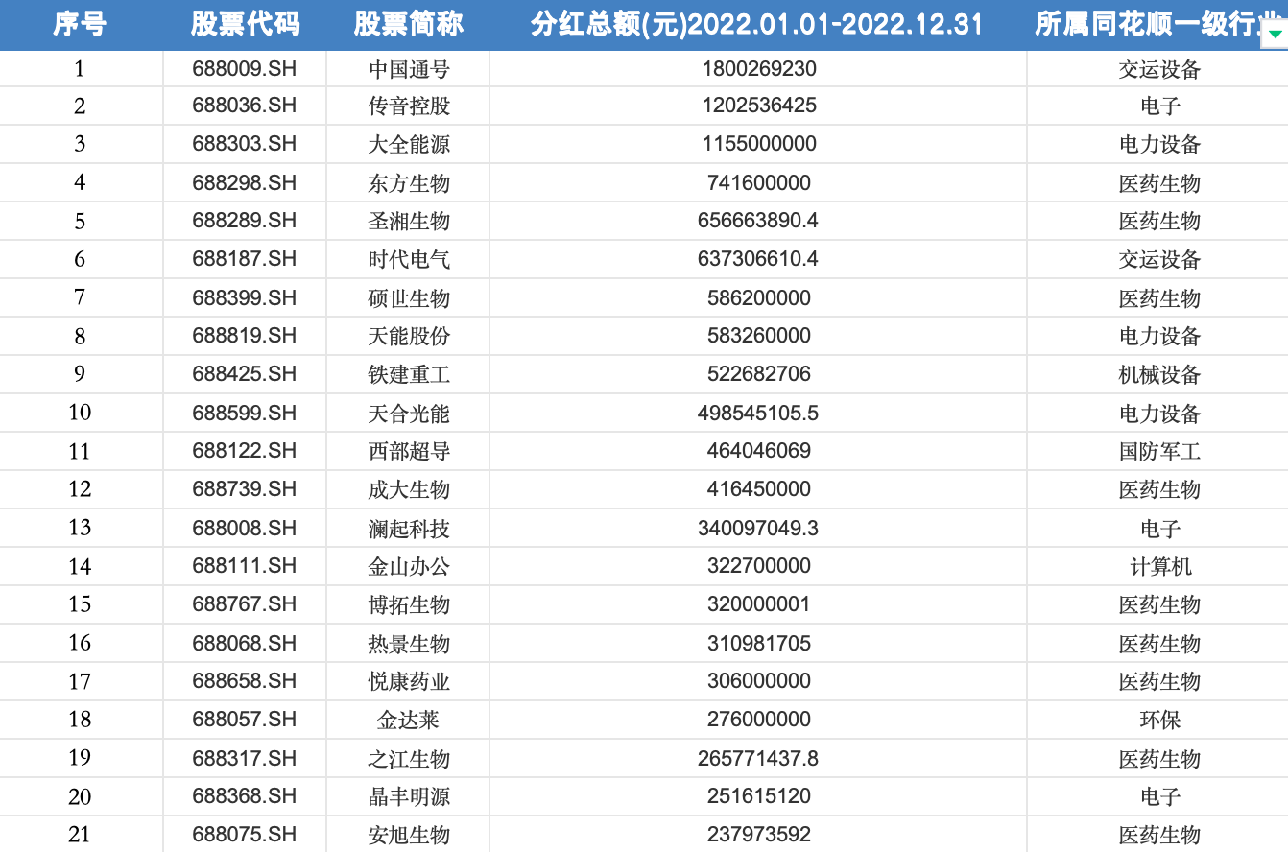
Task: Click dividend amount 320000001
Action: [759, 604]
